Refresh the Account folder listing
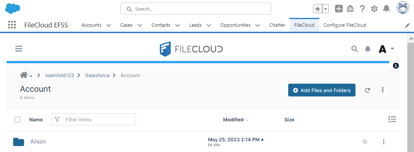Image resolution: width=414 pixels, height=152 pixels. coord(368,90)
